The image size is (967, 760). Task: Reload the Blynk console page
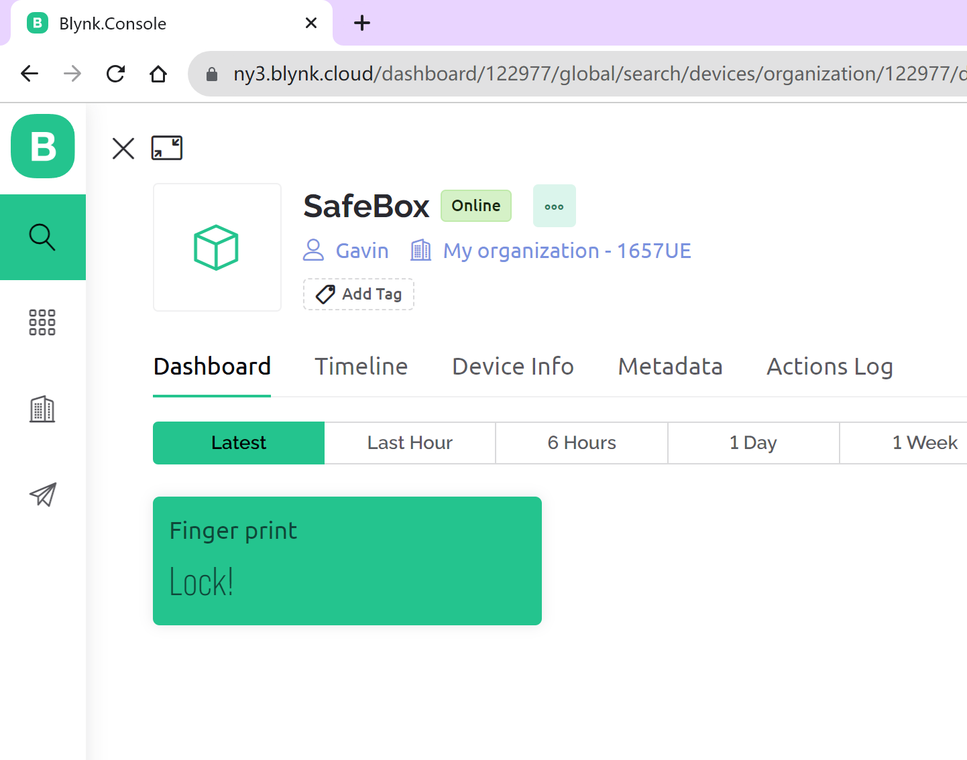click(x=115, y=73)
